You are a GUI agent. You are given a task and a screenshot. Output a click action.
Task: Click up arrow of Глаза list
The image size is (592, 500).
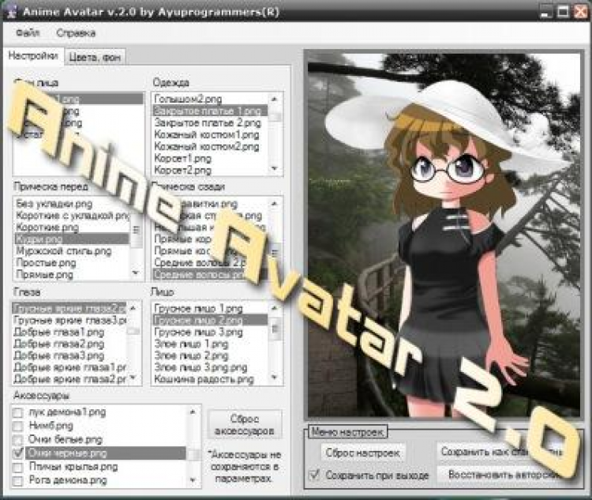(x=133, y=308)
